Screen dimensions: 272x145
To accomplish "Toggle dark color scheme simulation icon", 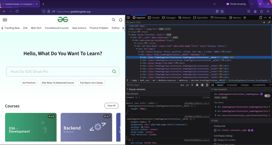I will click(x=202, y=85).
